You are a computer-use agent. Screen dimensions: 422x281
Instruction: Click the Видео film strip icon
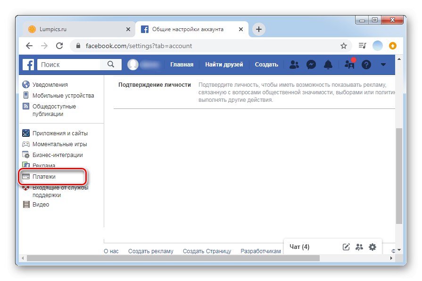26,205
